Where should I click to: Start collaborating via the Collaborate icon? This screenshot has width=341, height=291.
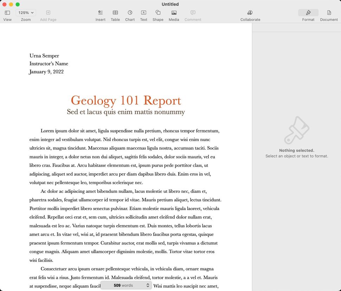pos(250,14)
